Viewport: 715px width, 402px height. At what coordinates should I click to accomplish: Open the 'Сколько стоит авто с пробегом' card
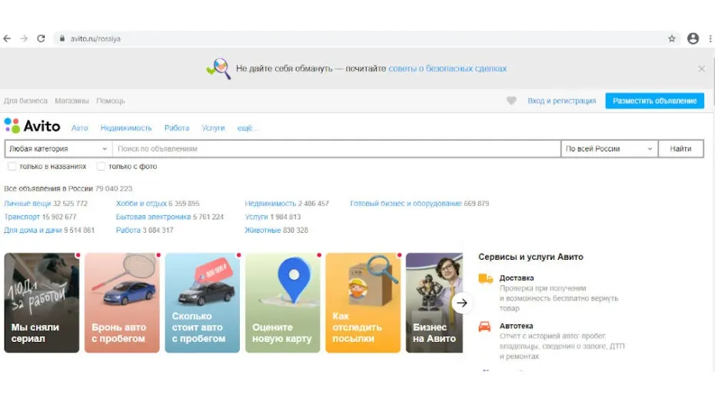[202, 303]
